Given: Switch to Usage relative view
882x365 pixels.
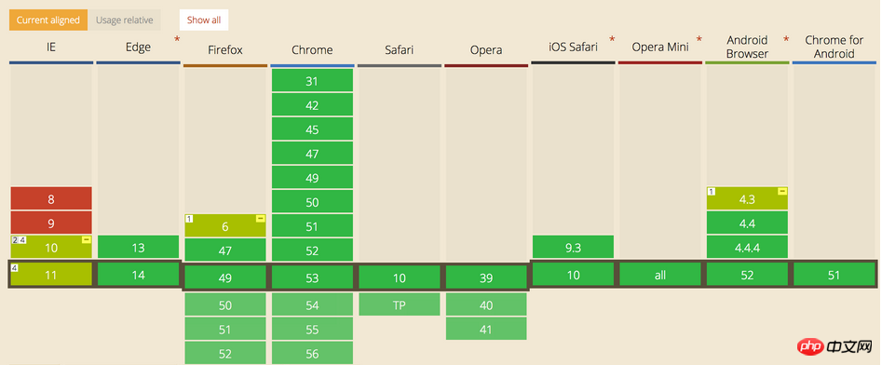Looking at the screenshot, I should 124,20.
